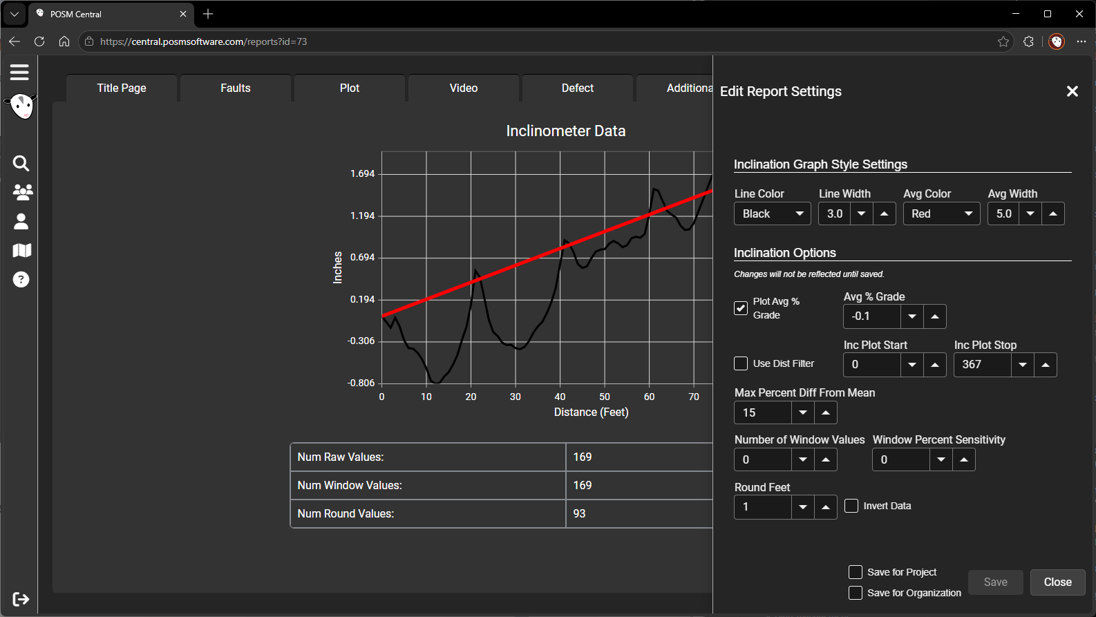Image resolution: width=1096 pixels, height=617 pixels.
Task: Check Save for Organization
Action: point(856,593)
